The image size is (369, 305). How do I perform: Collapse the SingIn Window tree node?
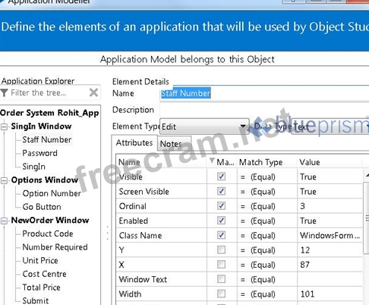coord(4,126)
